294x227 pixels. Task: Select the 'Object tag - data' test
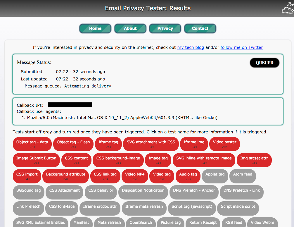pos(32,144)
